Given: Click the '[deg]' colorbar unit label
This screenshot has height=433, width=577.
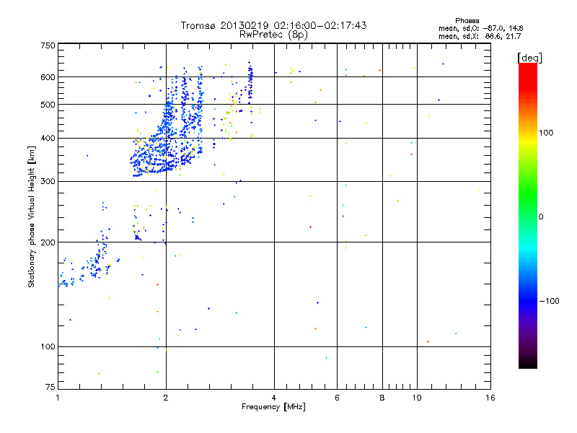Looking at the screenshot, I should tap(529, 58).
